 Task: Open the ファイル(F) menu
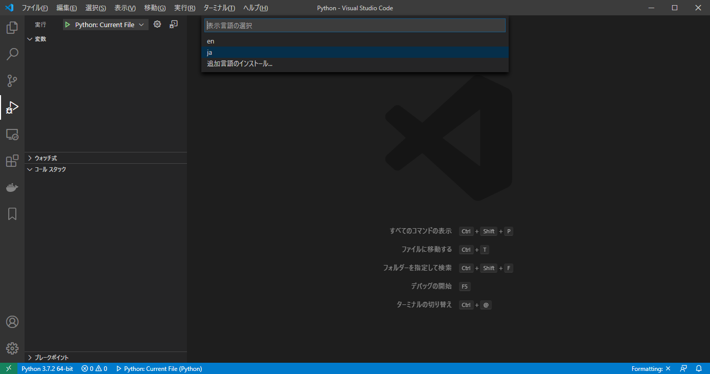[x=35, y=8]
